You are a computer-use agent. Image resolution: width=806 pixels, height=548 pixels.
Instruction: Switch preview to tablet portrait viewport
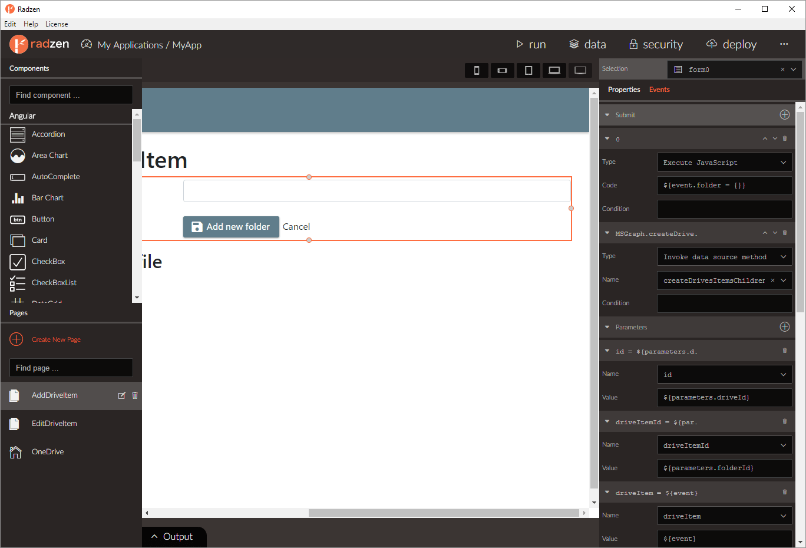tap(528, 71)
